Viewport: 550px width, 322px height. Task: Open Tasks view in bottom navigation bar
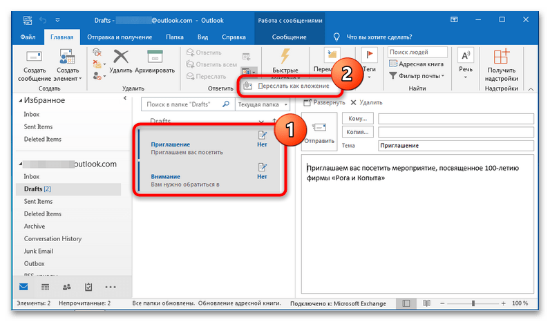88,287
